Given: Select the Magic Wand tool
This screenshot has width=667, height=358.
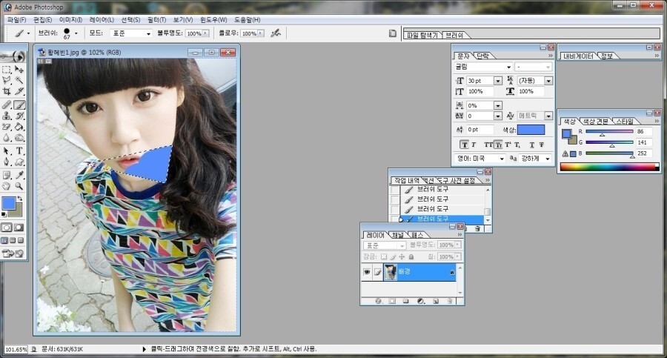Looking at the screenshot, I should click(x=19, y=80).
